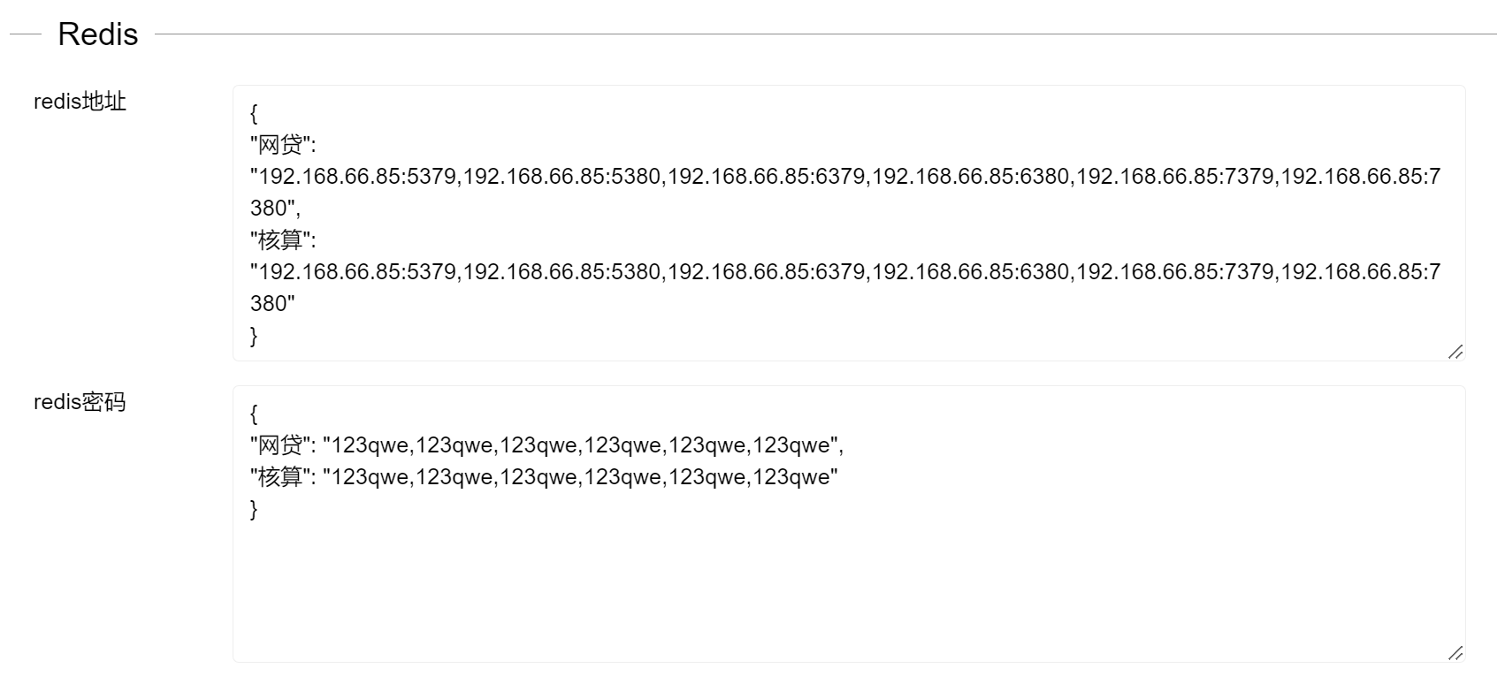Place cursor in 核算 password line
The image size is (1505, 676).
click(x=544, y=477)
